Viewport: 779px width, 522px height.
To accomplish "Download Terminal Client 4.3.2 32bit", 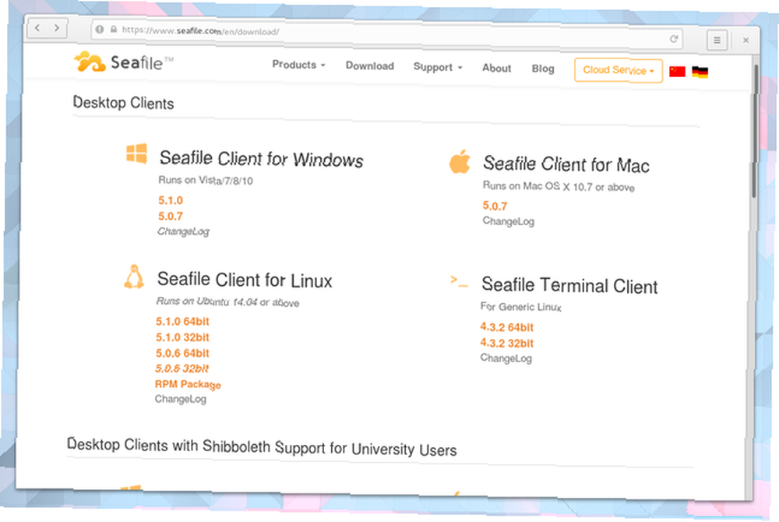I will click(507, 344).
